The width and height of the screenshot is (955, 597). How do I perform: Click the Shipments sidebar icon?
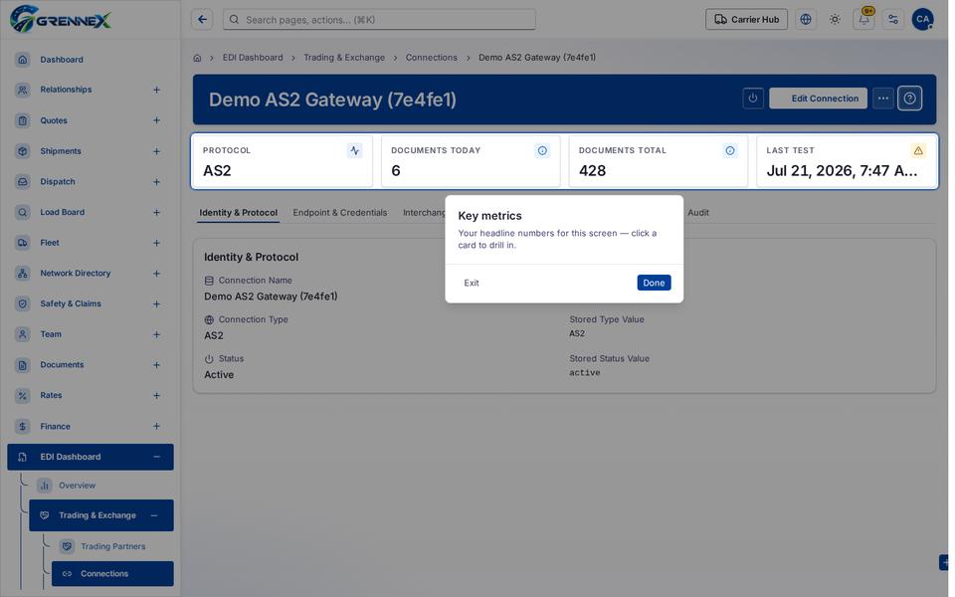(x=23, y=151)
